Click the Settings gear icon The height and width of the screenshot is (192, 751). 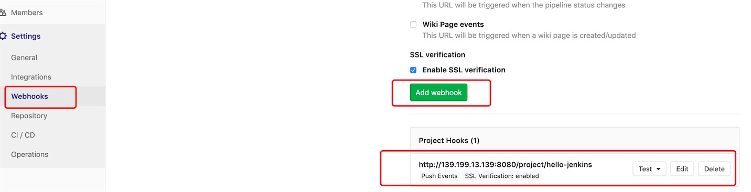pyautogui.click(x=3, y=36)
